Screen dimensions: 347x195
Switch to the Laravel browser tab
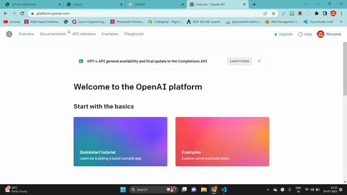coord(94,4)
